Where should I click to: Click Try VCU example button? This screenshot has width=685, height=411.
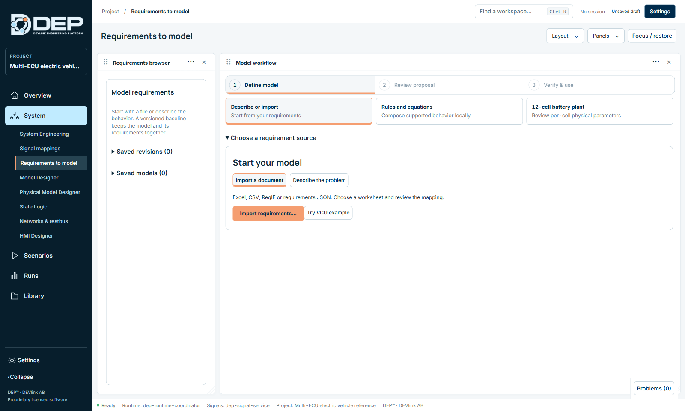[x=328, y=213]
